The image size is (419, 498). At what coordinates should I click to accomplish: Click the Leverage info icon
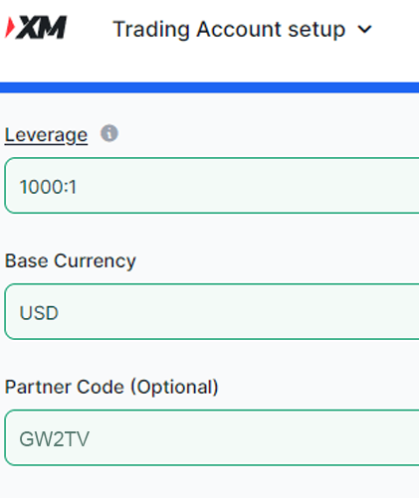[x=109, y=133]
